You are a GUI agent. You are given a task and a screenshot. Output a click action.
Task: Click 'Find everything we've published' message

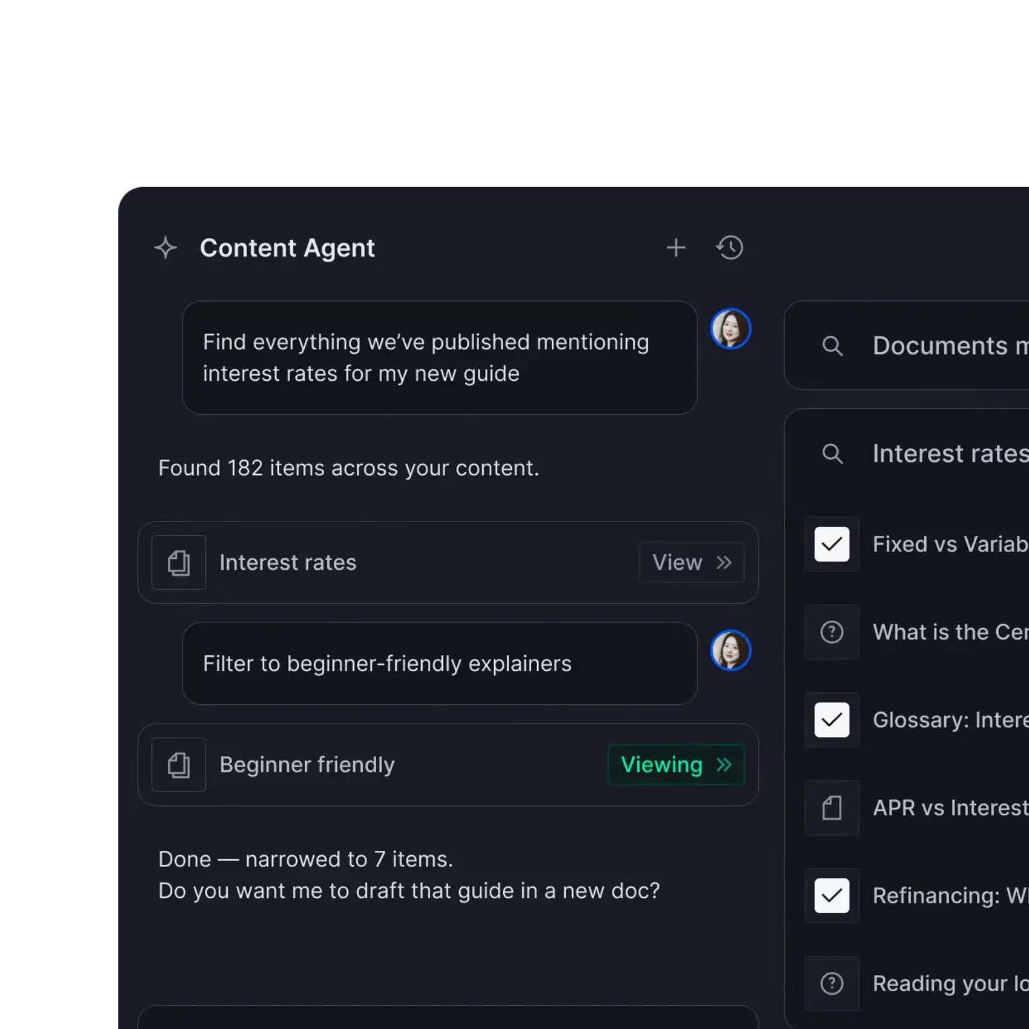(x=440, y=358)
